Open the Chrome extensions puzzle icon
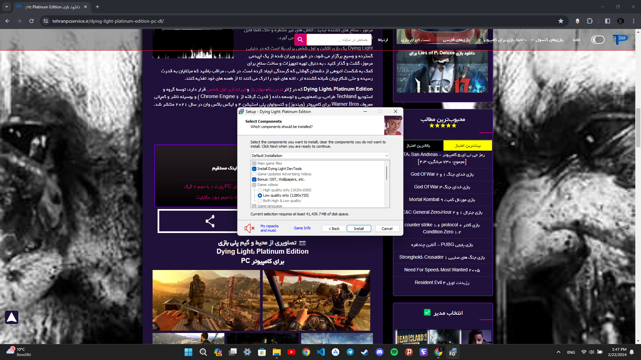The image size is (641, 360). tap(590, 21)
